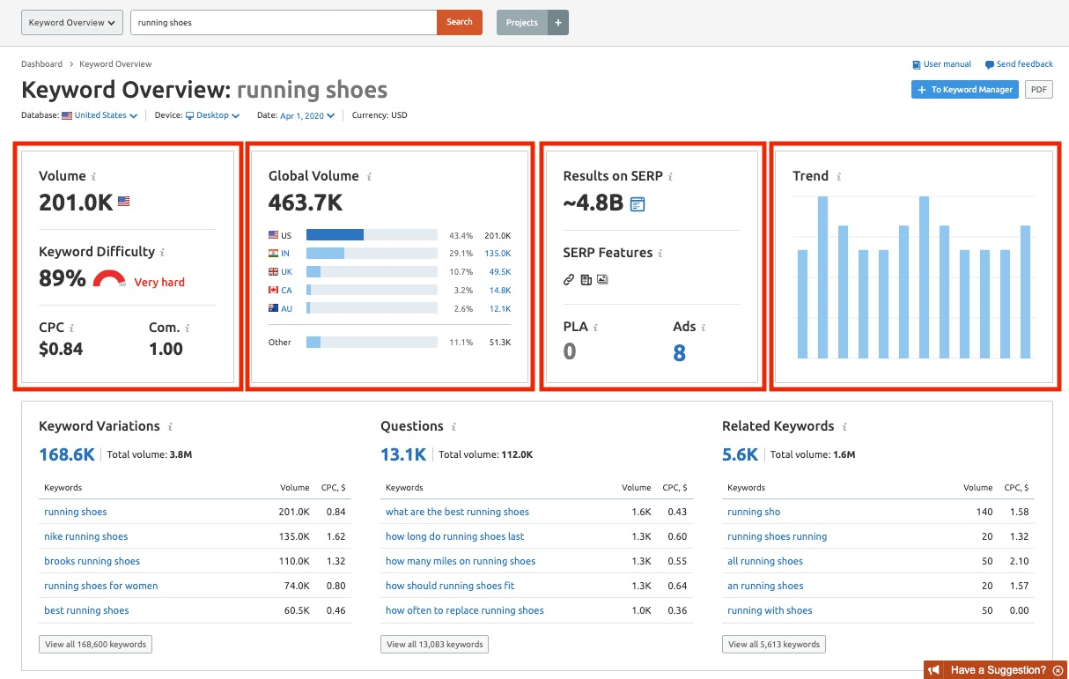Viewport: 1069px width, 679px height.
Task: Open the Apr 1, 2020 date dropdown
Action: [x=307, y=115]
